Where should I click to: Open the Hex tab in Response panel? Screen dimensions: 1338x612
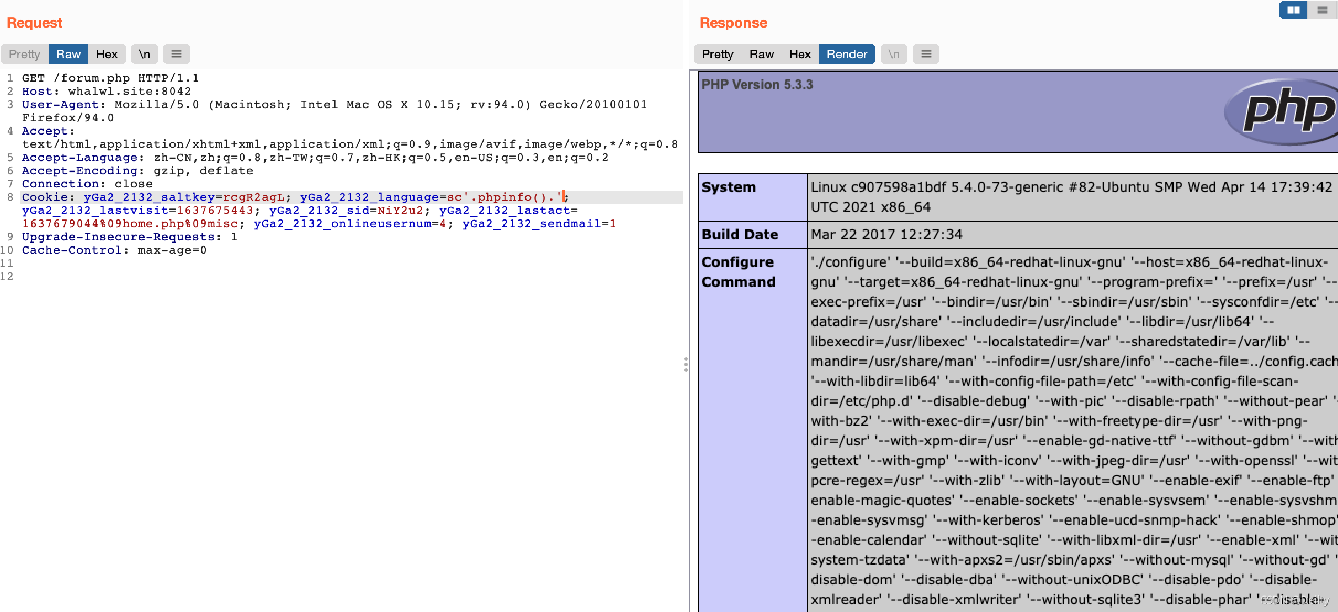tap(800, 54)
